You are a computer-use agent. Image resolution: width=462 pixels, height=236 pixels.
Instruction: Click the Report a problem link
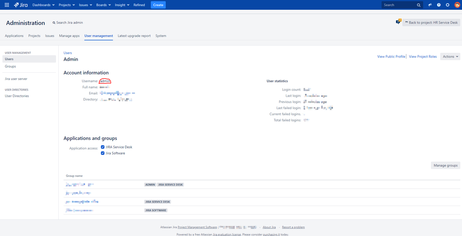click(x=293, y=228)
